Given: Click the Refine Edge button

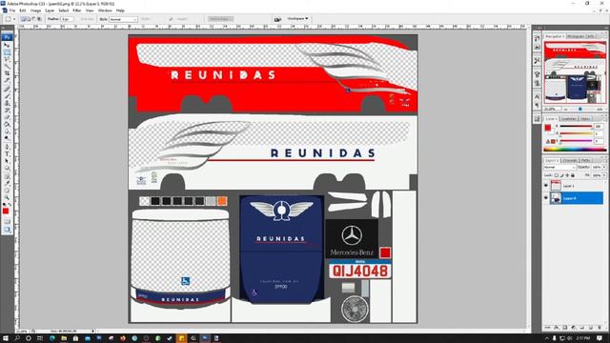Looking at the screenshot, I should point(220,19).
